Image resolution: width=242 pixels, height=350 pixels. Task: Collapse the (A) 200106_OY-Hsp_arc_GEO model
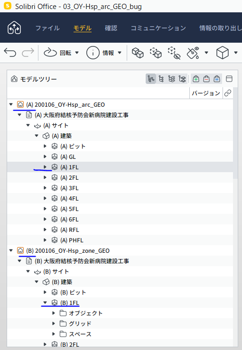pos(11,104)
